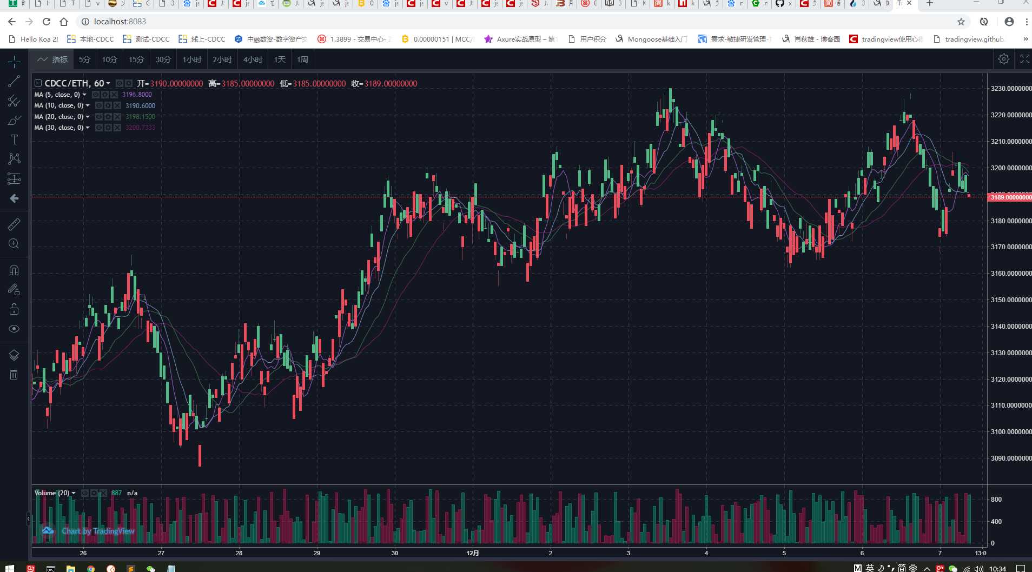Hide the MA 5 indicator line

pos(96,95)
